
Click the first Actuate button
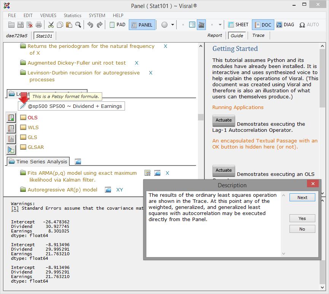pos(223,120)
